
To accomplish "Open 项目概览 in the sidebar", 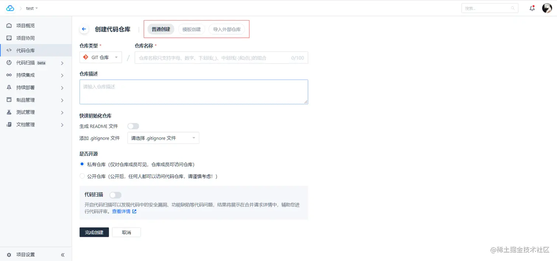I will point(25,25).
